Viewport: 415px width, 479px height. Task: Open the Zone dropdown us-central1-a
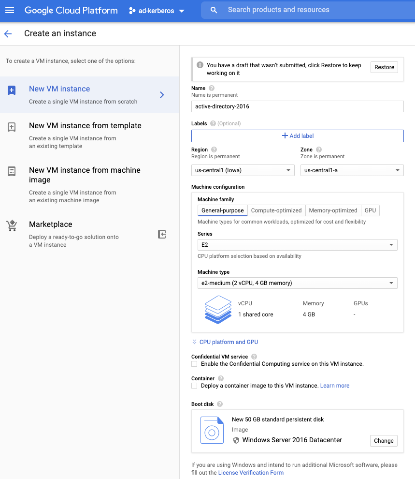click(352, 170)
